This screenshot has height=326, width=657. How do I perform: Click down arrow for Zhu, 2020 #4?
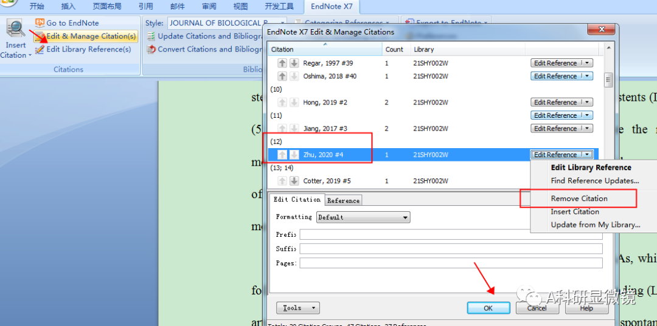pyautogui.click(x=294, y=155)
